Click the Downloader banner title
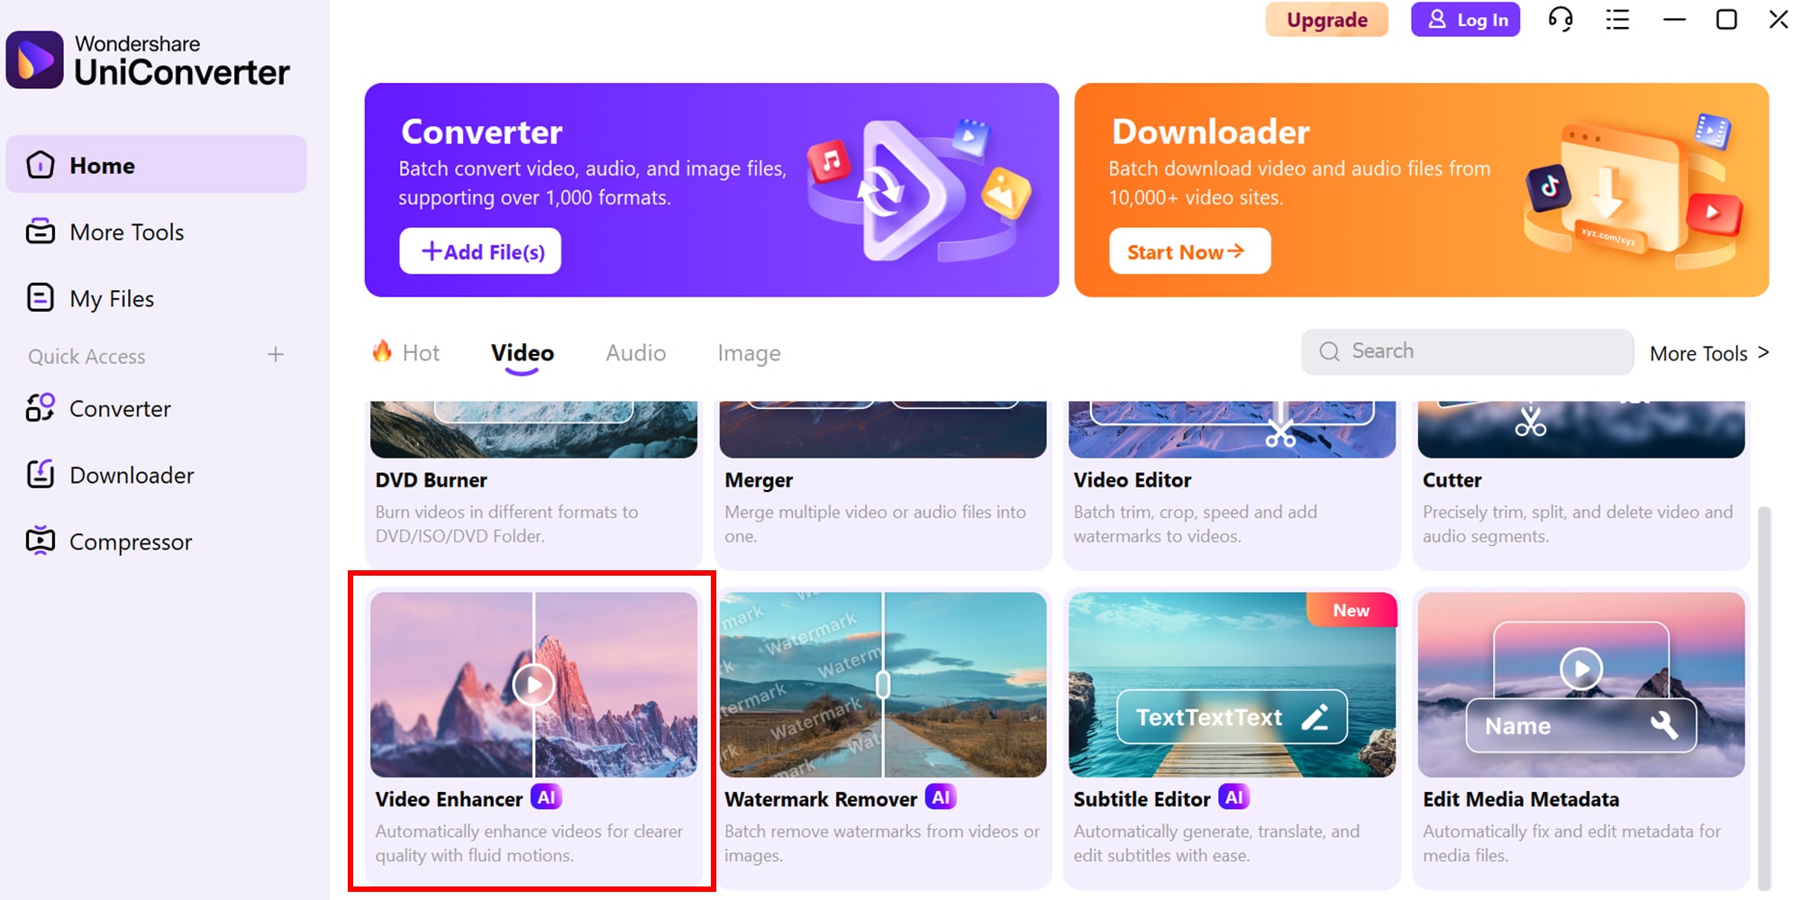This screenshot has width=1802, height=900. coord(1210,132)
